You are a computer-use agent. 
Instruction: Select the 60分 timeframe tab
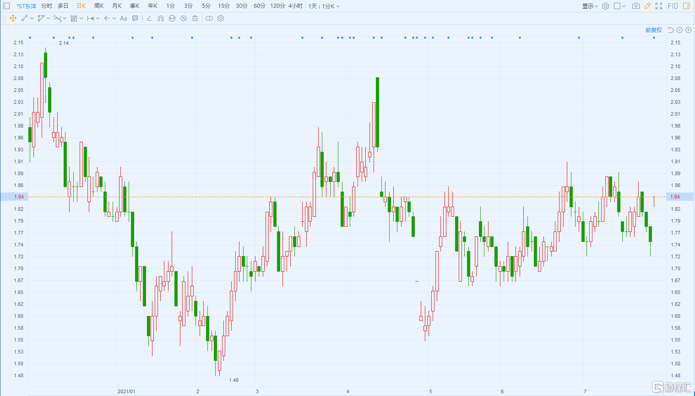(260, 6)
